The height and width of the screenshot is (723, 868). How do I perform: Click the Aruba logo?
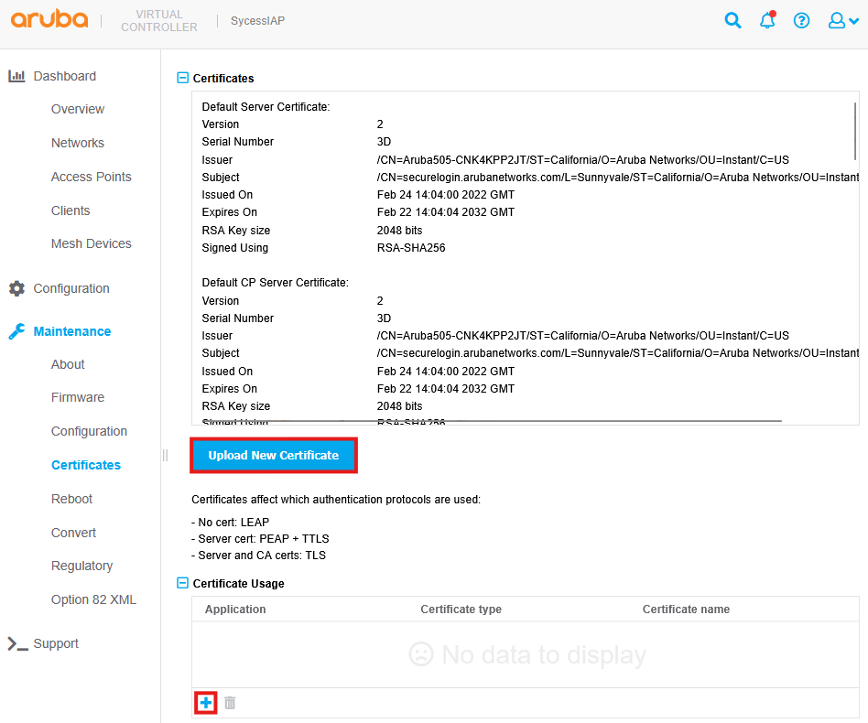(49, 19)
